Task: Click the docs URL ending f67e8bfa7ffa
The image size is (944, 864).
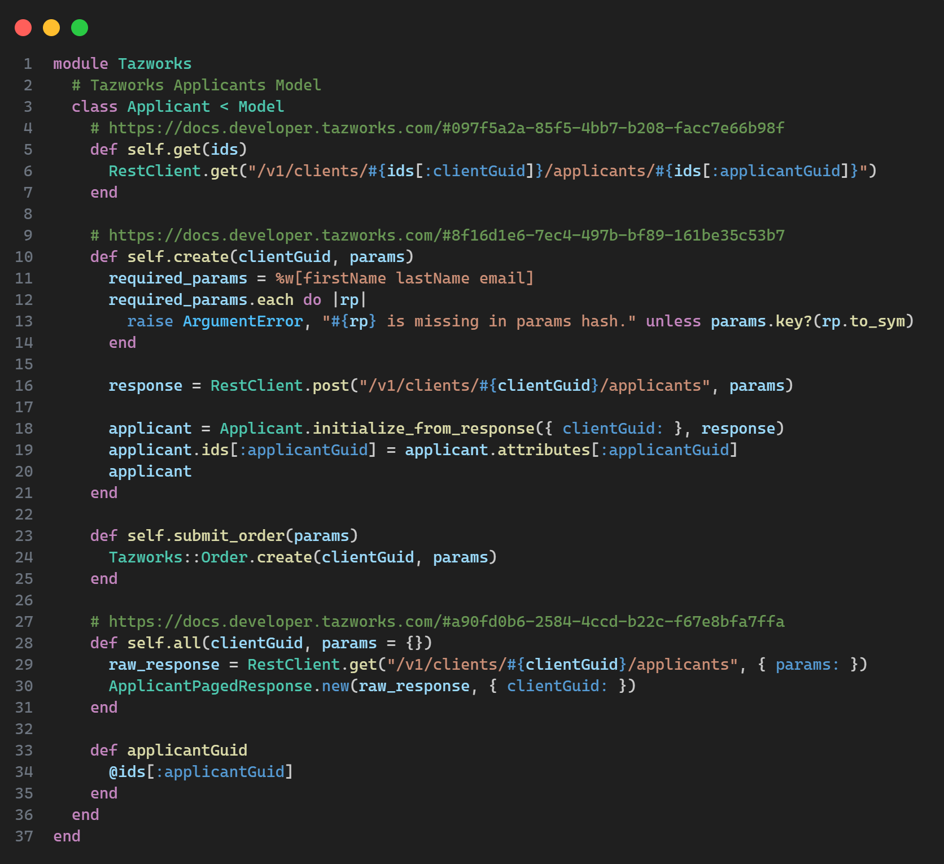Action: tap(447, 622)
